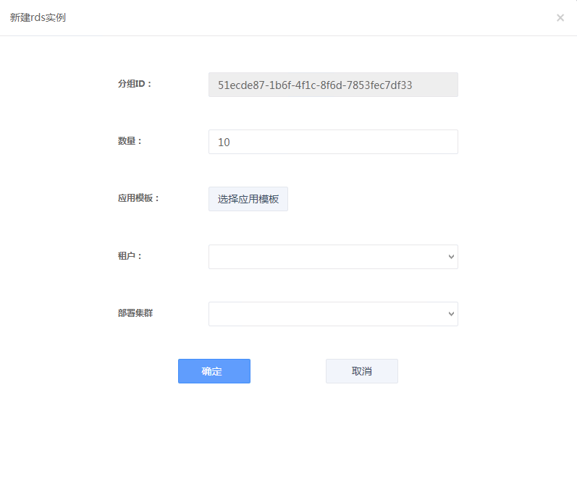Screen dimensions: 577x484
Task: Expand the 部署集群 dropdown
Action: pyautogui.click(x=333, y=314)
